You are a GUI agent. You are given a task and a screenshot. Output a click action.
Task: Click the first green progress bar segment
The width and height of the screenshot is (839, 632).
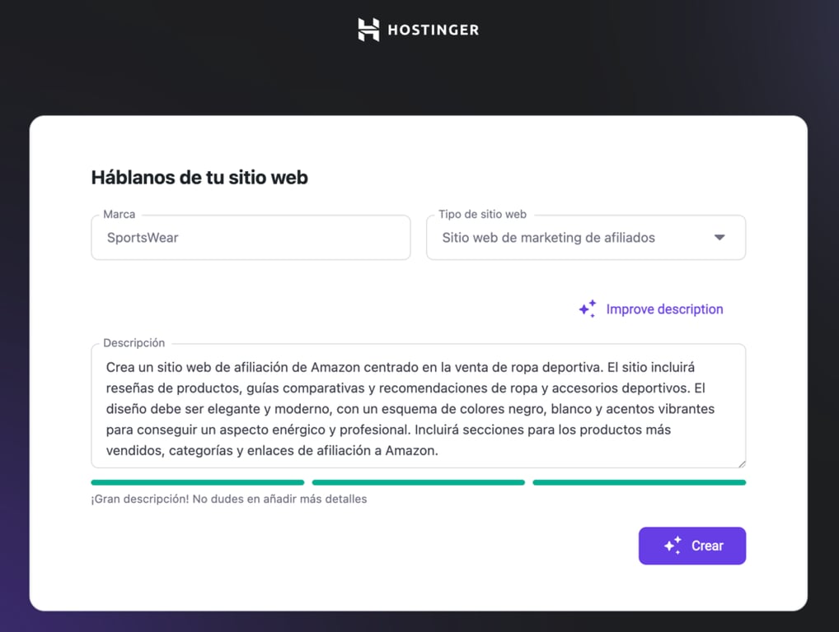tap(197, 482)
